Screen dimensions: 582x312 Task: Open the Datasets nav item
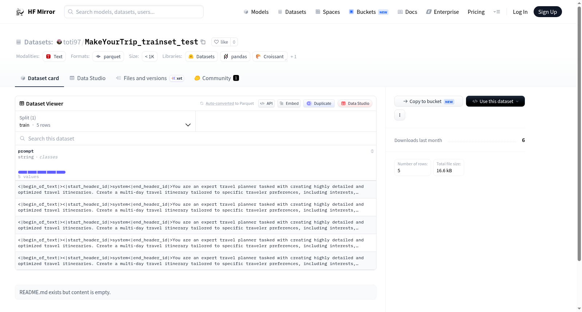point(292,12)
